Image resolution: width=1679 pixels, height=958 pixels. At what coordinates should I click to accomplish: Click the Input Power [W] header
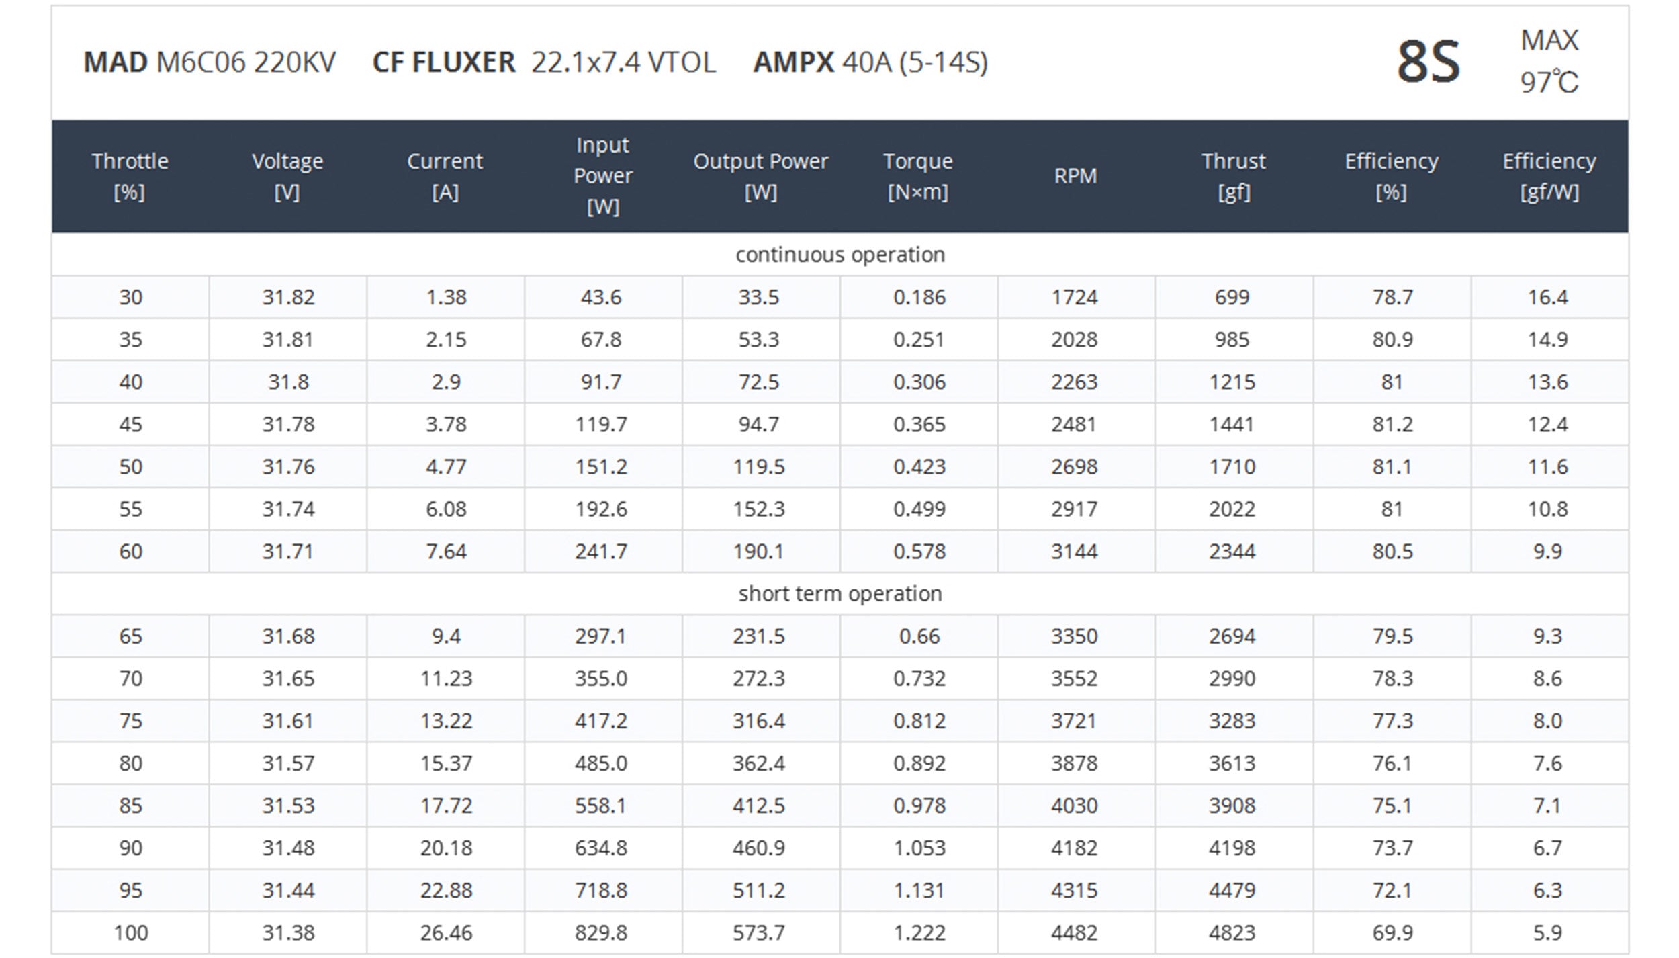602,176
